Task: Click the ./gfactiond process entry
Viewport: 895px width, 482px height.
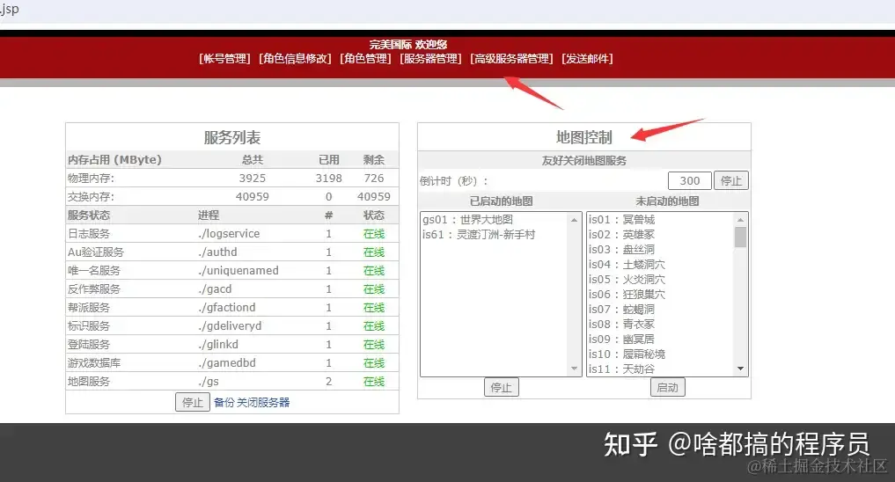Action: click(226, 307)
